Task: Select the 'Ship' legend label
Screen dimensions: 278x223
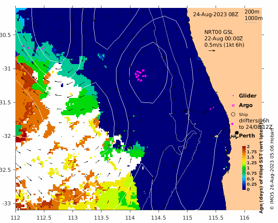Action: point(243,115)
